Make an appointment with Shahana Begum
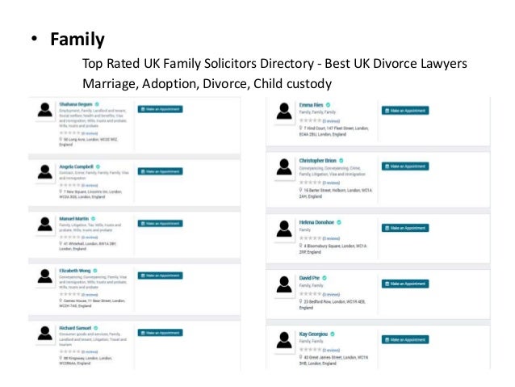Image resolution: width=515 pixels, height=387 pixels. tap(161, 109)
